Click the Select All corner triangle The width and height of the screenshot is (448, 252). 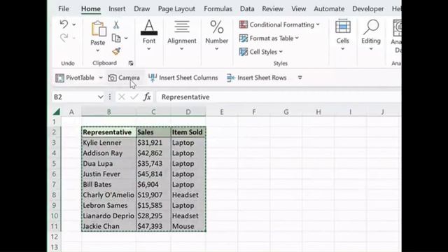coord(57,112)
